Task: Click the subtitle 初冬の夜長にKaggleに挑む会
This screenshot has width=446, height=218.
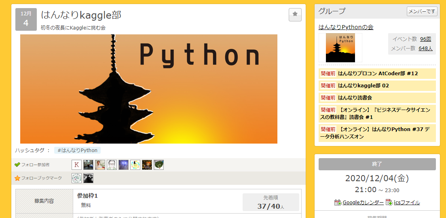Action: (x=73, y=28)
